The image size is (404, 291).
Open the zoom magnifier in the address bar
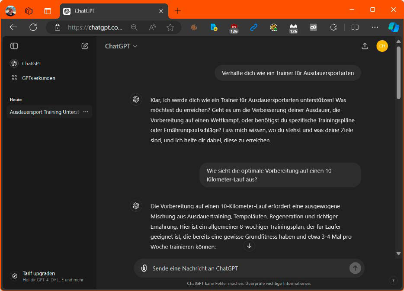[134, 27]
